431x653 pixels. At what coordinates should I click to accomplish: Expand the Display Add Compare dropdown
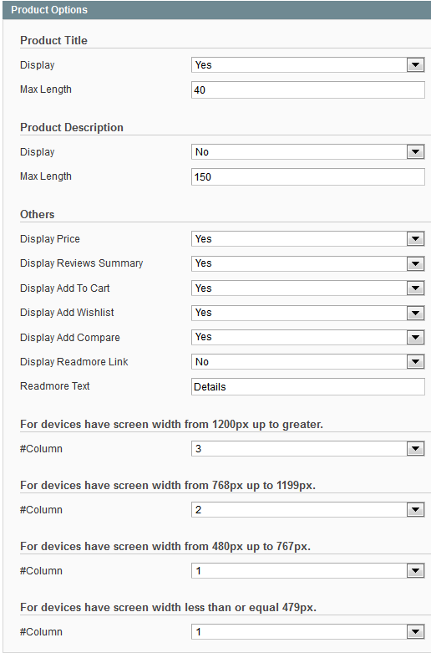(x=308, y=337)
